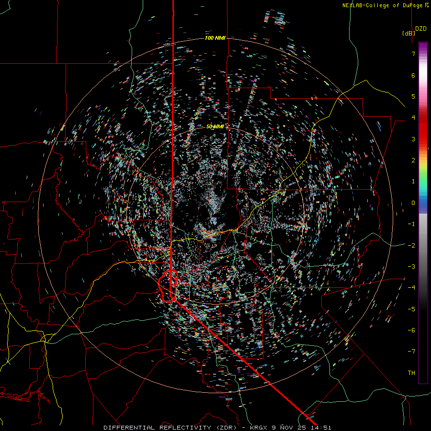
Task: Click the 3 value on color scale
Action: 413,139
